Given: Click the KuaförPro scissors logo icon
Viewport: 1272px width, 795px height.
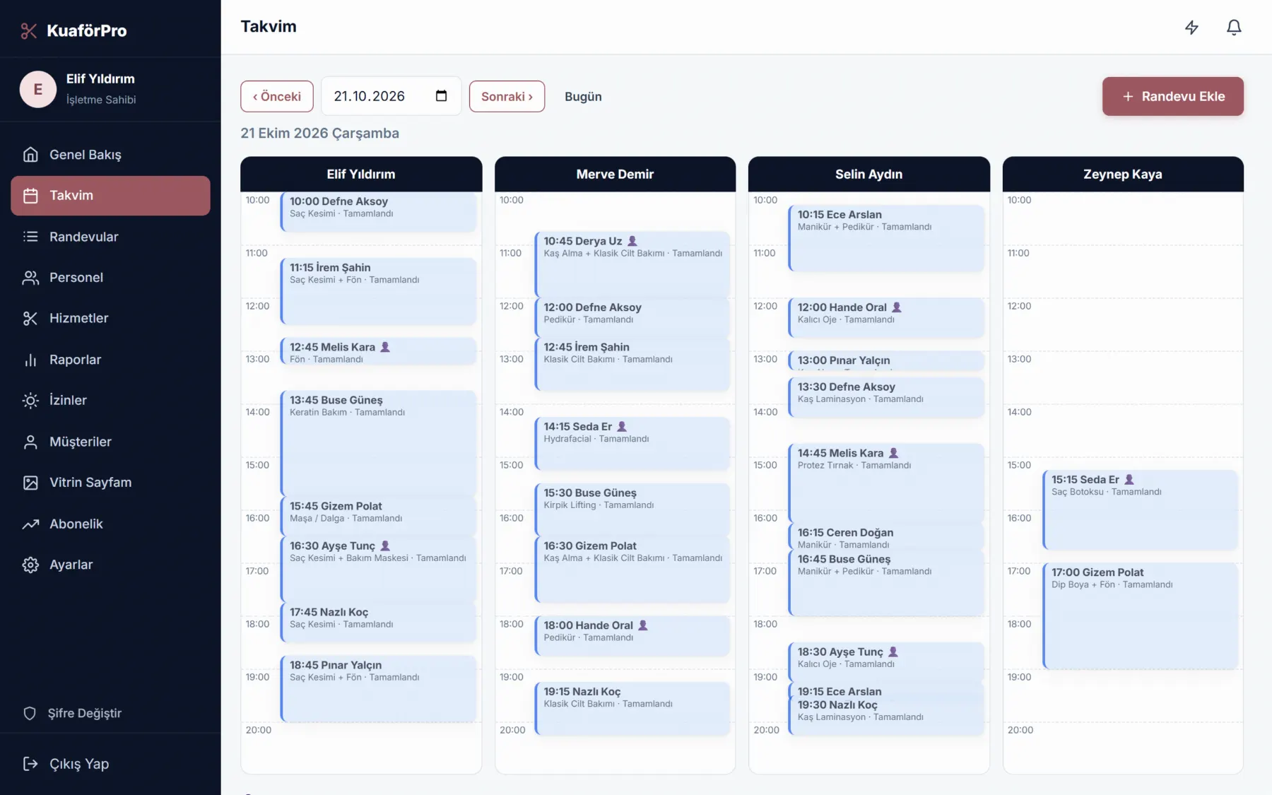Looking at the screenshot, I should [x=29, y=30].
